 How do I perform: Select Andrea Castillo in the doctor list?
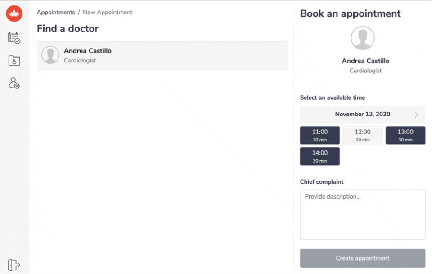(162, 55)
